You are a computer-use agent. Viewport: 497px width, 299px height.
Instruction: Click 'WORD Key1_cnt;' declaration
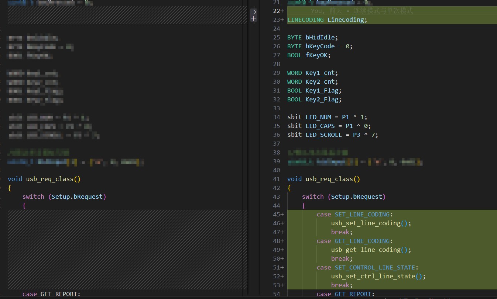point(312,73)
